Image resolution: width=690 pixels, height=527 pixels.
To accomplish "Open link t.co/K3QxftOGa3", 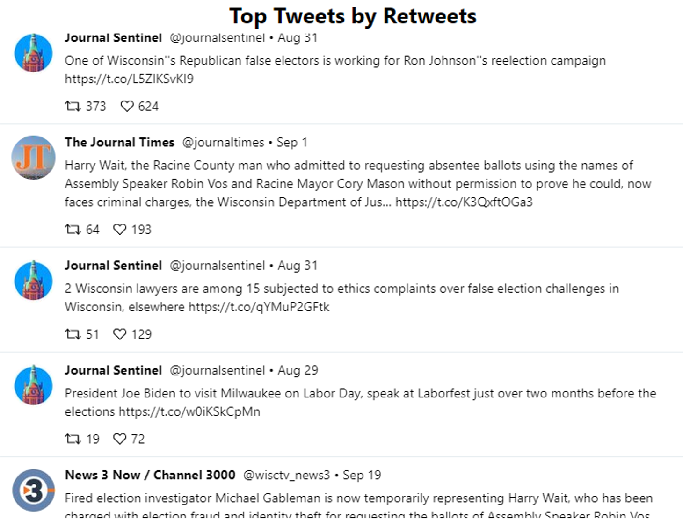I will (464, 202).
